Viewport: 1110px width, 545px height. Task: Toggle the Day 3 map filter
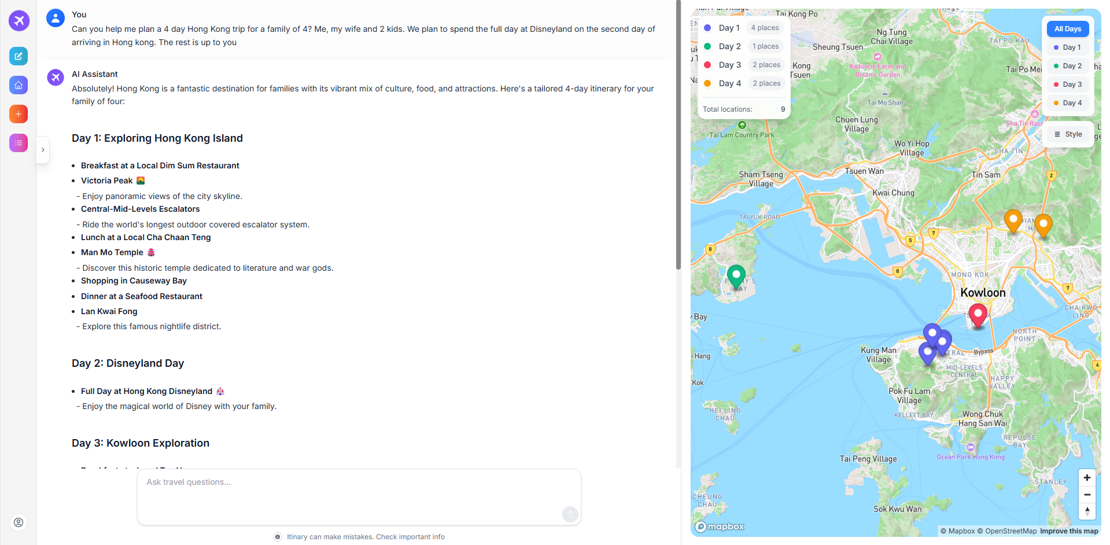pos(1068,84)
